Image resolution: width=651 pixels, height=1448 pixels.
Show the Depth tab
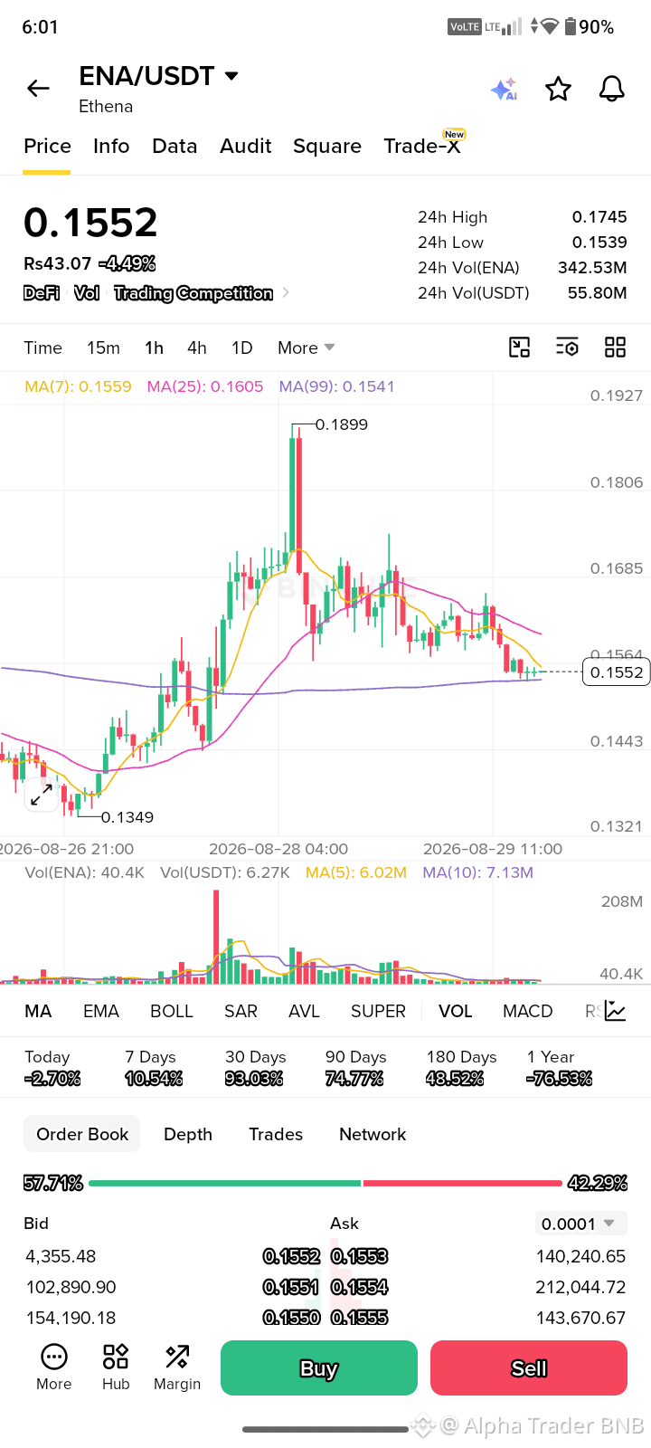pyautogui.click(x=188, y=1134)
